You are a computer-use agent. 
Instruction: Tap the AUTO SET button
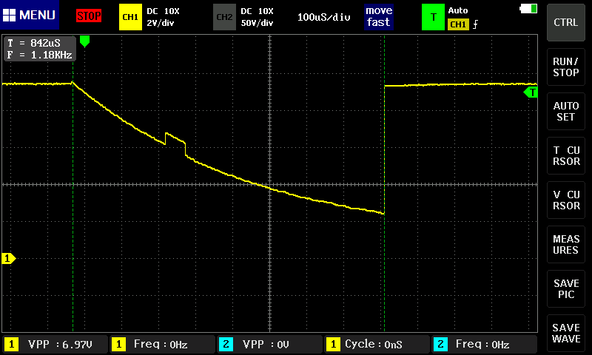[565, 111]
